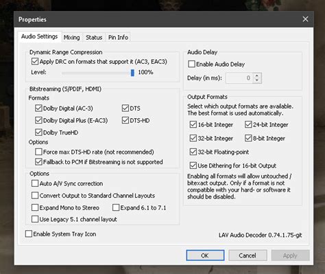This screenshot has height=274, width=325.
Task: Increase delay with spinner up arrow
Action: point(257,76)
